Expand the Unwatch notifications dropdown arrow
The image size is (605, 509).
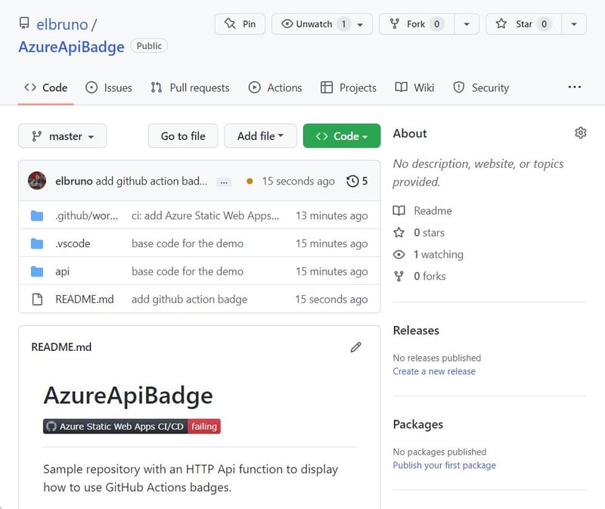click(x=361, y=24)
